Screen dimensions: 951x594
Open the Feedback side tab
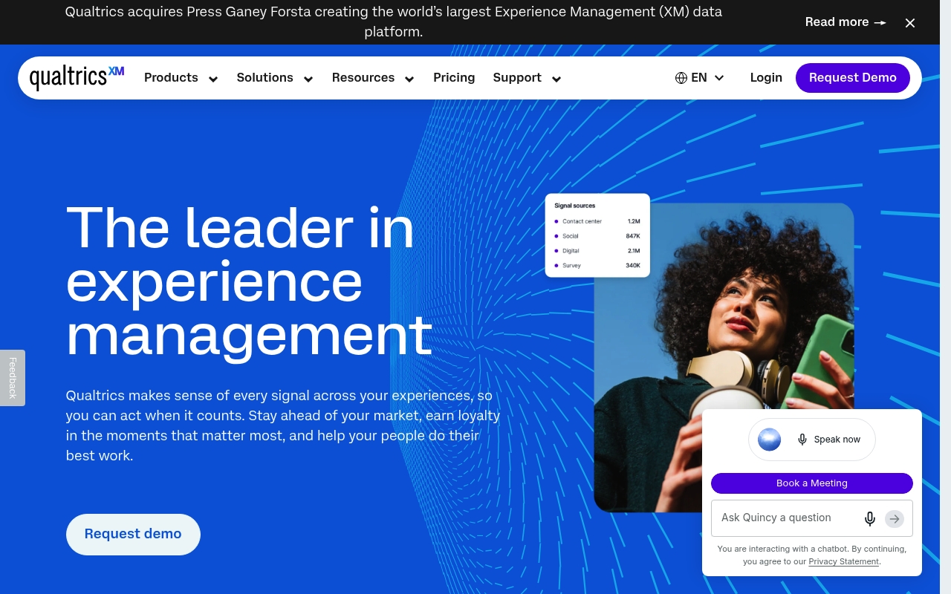point(13,378)
